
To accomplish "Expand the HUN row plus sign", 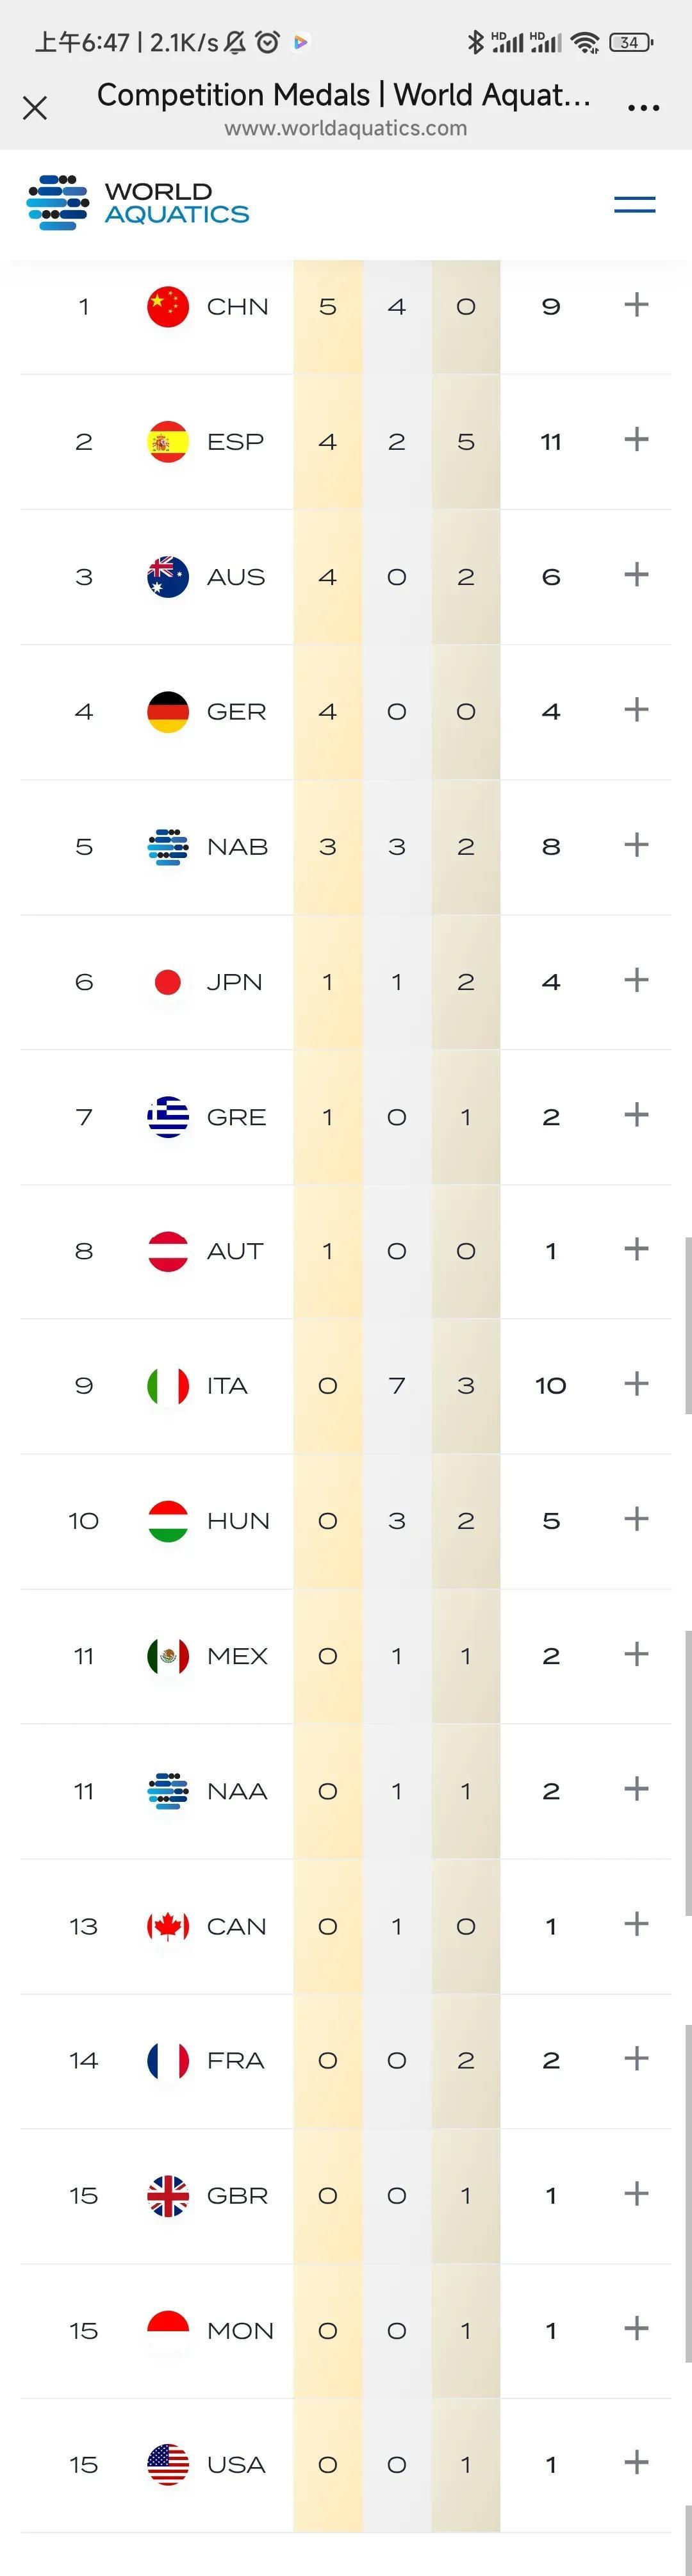I will (x=636, y=1519).
